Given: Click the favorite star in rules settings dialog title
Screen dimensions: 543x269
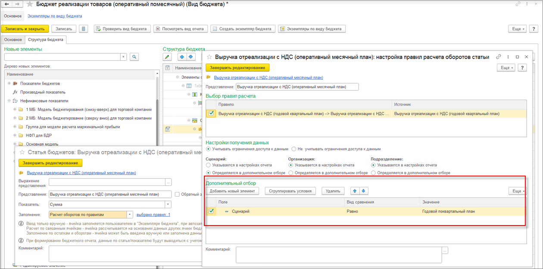Looking at the screenshot, I should 209,57.
